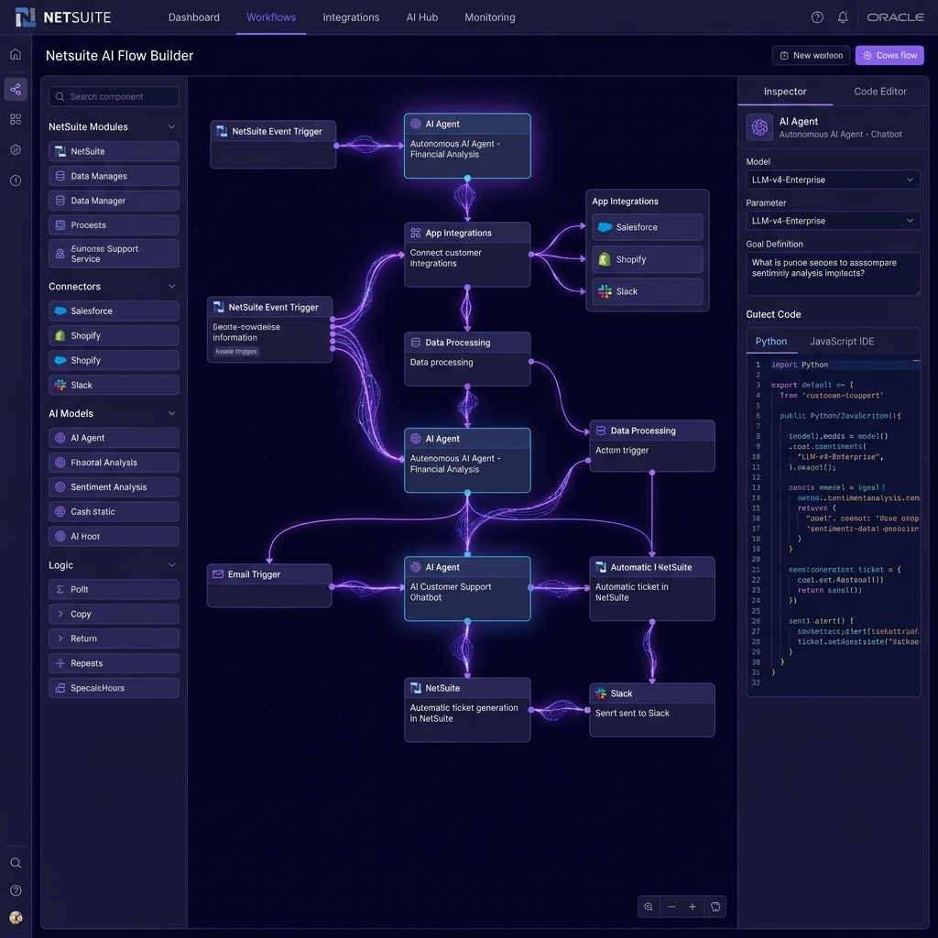The image size is (938, 938).
Task: Click the help question mark in top bar
Action: (x=817, y=17)
